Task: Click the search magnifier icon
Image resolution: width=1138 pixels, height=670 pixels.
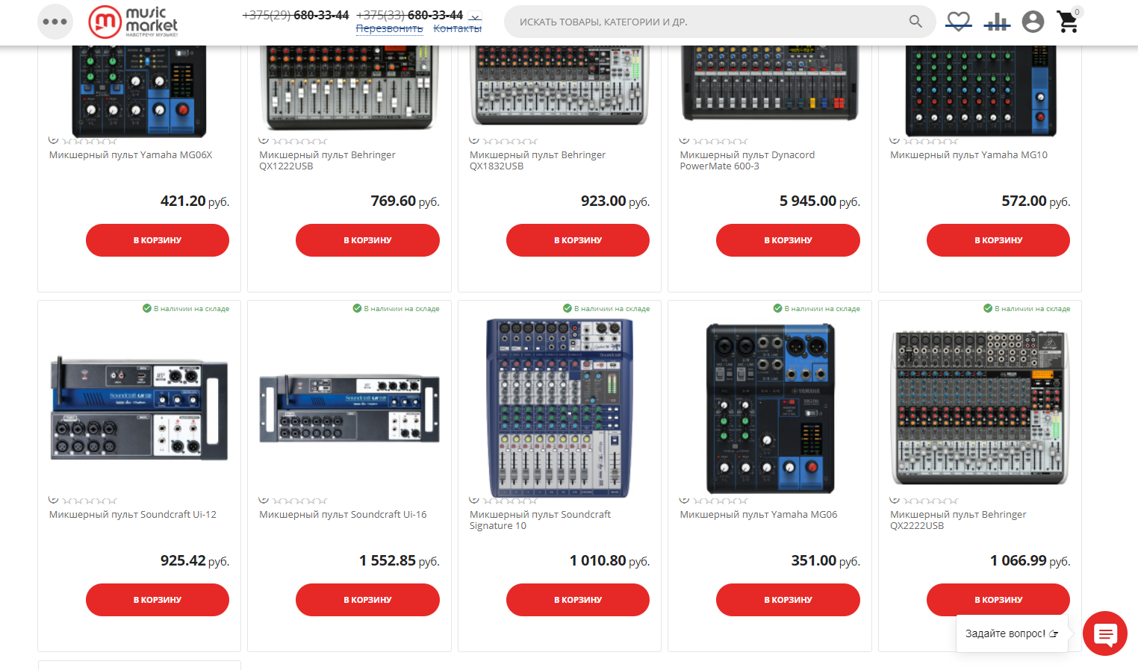Action: tap(915, 22)
